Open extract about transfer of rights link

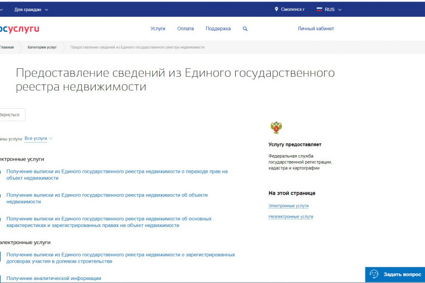click(x=117, y=174)
